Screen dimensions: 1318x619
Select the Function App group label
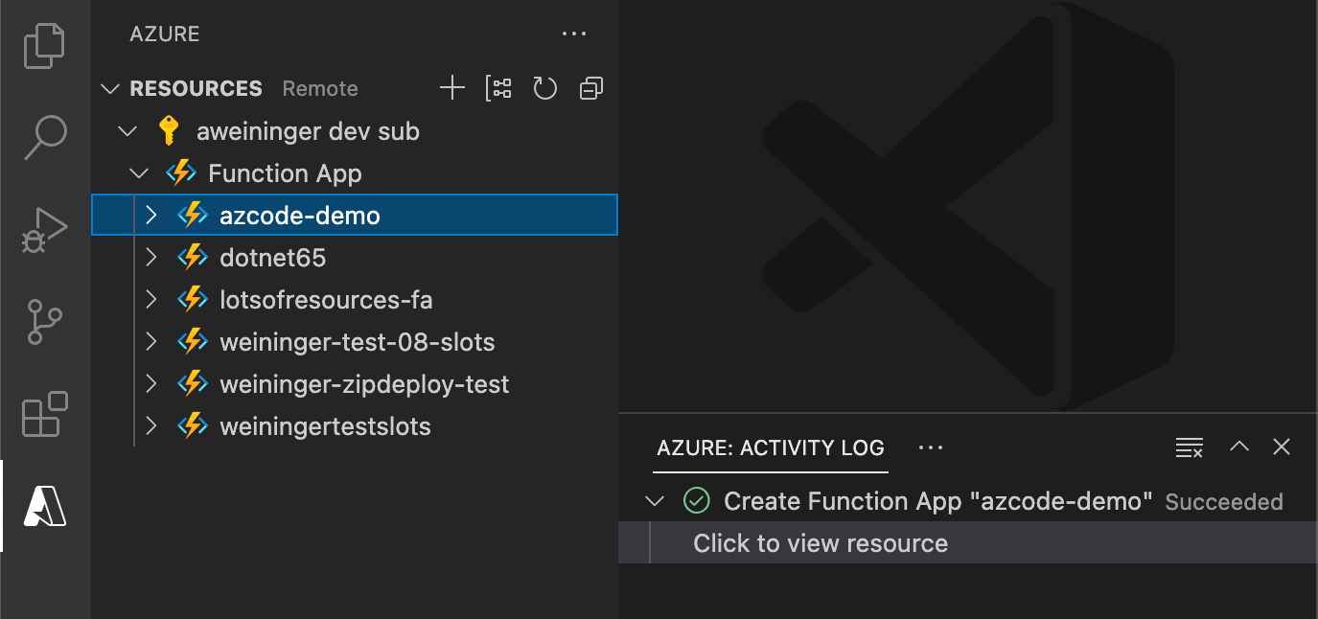pyautogui.click(x=285, y=173)
